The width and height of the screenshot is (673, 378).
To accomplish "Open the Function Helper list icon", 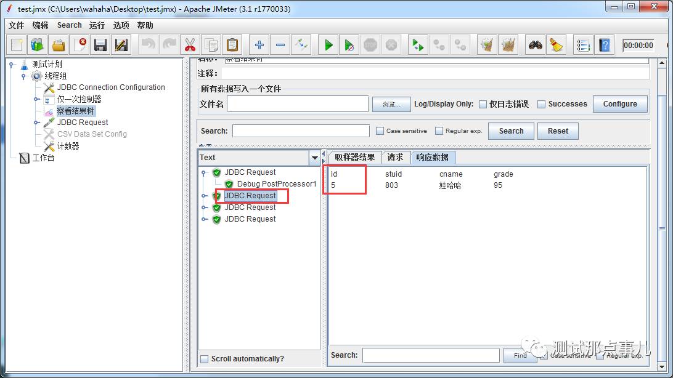I will (x=583, y=45).
